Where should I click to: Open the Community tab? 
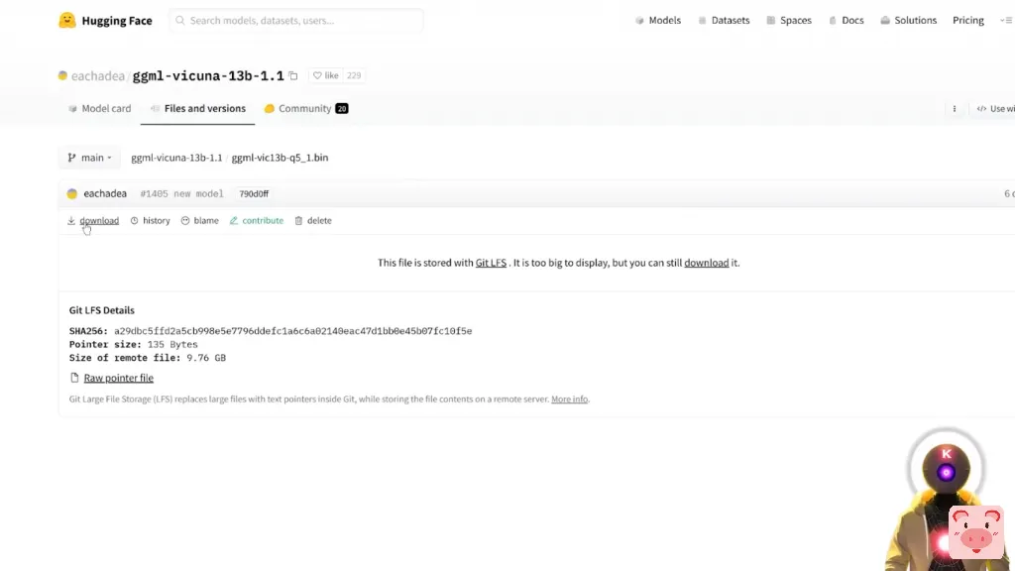click(305, 109)
